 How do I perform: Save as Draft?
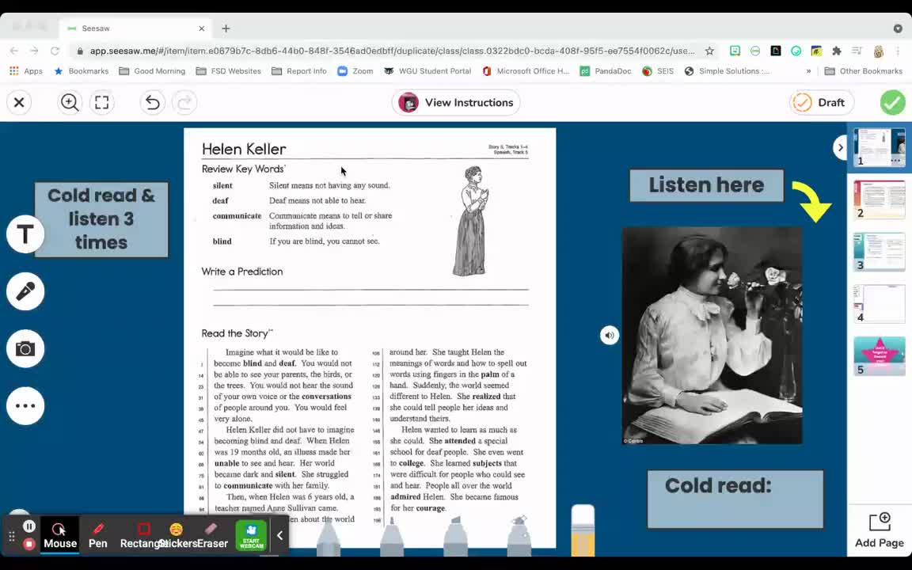[820, 102]
